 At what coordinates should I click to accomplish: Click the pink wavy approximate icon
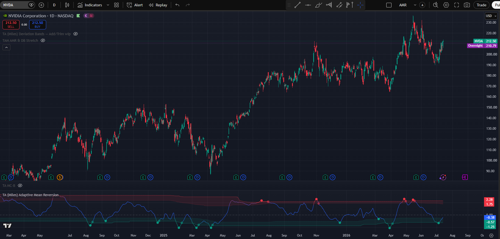[x=91, y=16]
